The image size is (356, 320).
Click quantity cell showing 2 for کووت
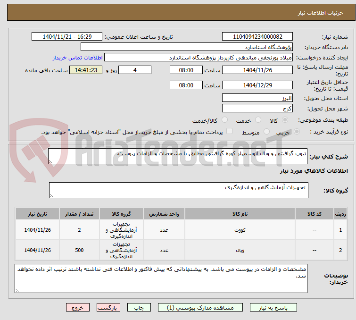point(79,230)
